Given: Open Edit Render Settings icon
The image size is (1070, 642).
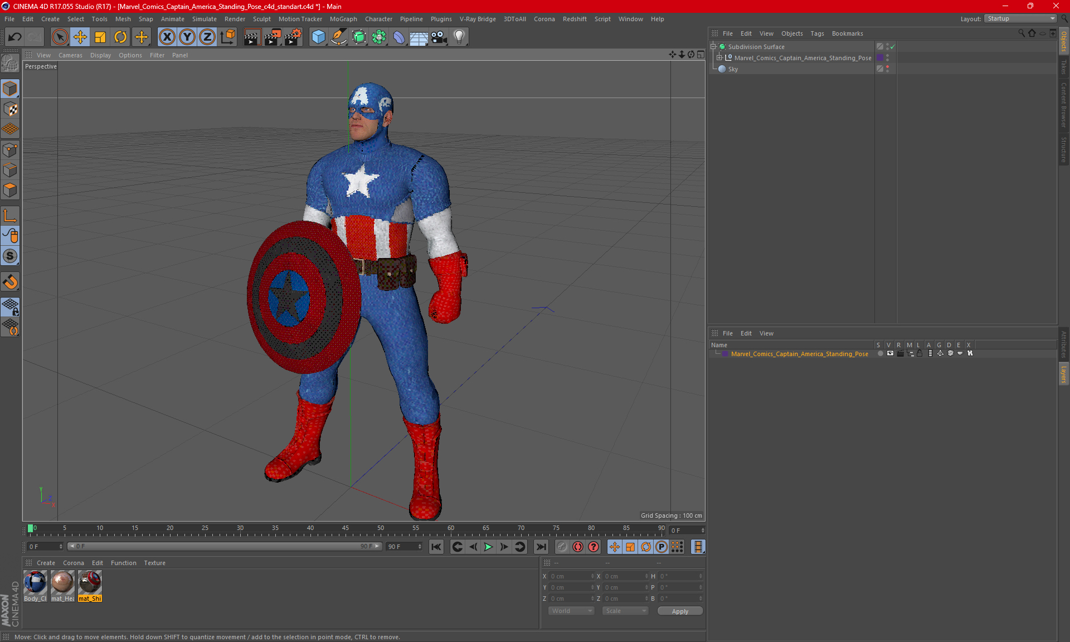Looking at the screenshot, I should 293,37.
